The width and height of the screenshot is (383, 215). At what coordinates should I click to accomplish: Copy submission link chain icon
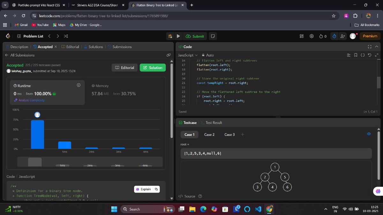[169, 55]
